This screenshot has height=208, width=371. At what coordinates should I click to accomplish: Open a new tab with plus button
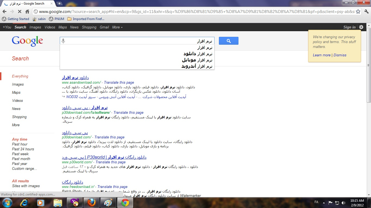[x=59, y=4]
